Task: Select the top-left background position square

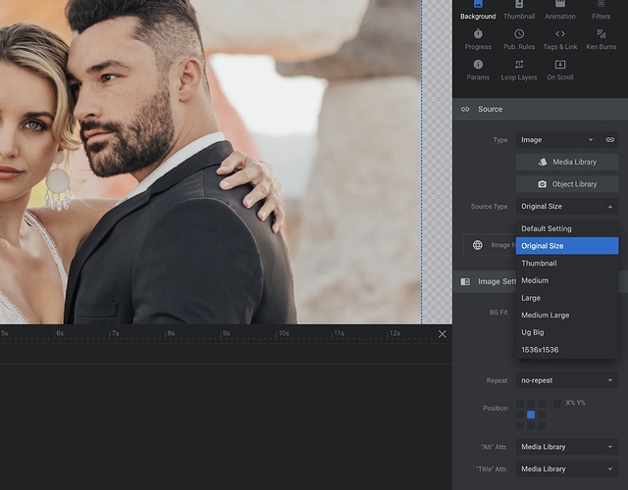Action: point(520,404)
